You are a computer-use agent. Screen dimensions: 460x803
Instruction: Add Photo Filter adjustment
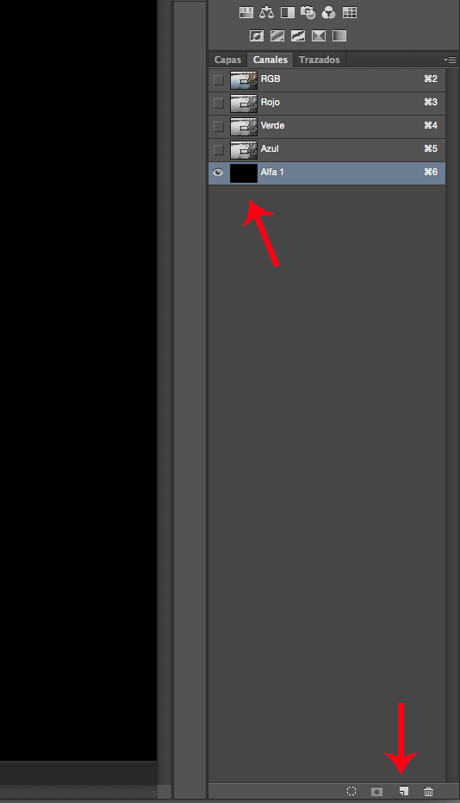(x=308, y=12)
